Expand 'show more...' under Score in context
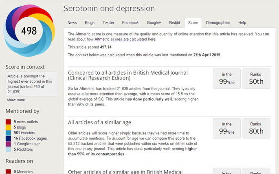The image size is (279, 174). [x=18, y=100]
